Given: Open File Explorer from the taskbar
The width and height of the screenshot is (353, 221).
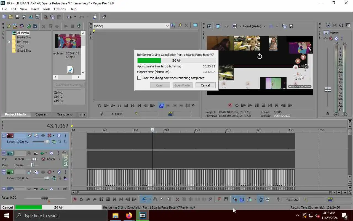Looking at the screenshot, I should (116, 215).
